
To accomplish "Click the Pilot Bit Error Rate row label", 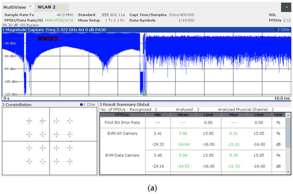I will pyautogui.click(x=123, y=123).
